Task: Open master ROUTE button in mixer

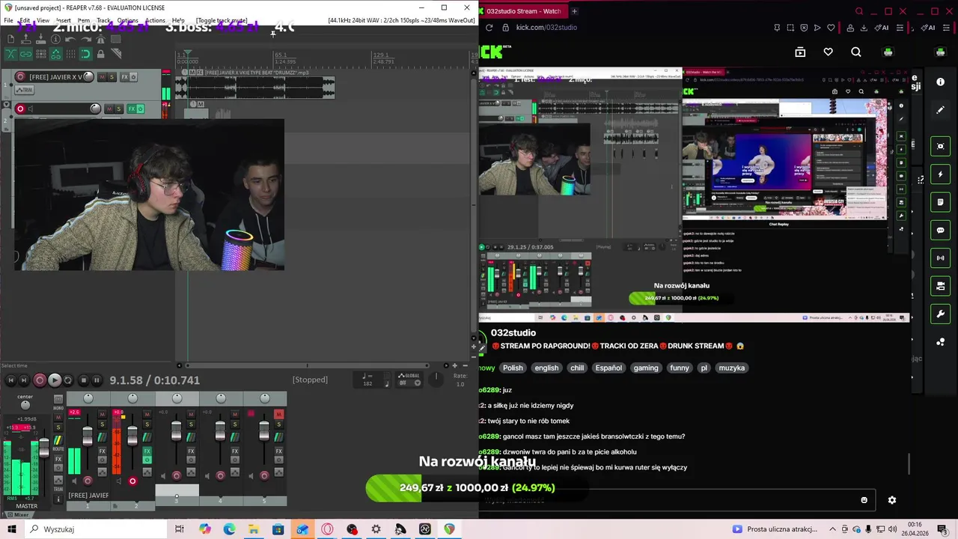Action: [58, 440]
